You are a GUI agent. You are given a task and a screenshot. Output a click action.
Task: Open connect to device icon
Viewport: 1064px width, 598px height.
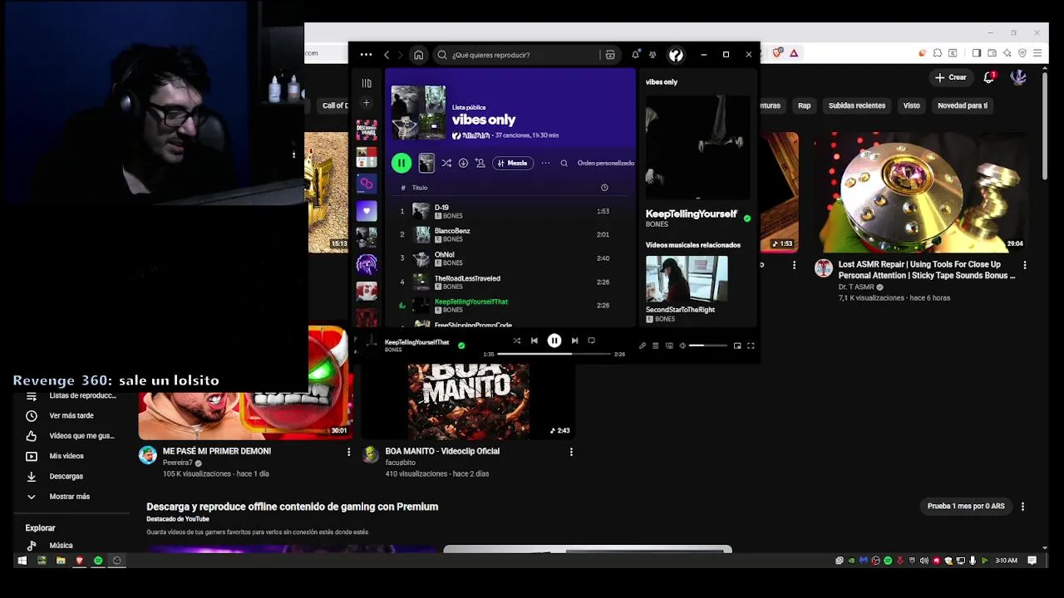pos(669,346)
